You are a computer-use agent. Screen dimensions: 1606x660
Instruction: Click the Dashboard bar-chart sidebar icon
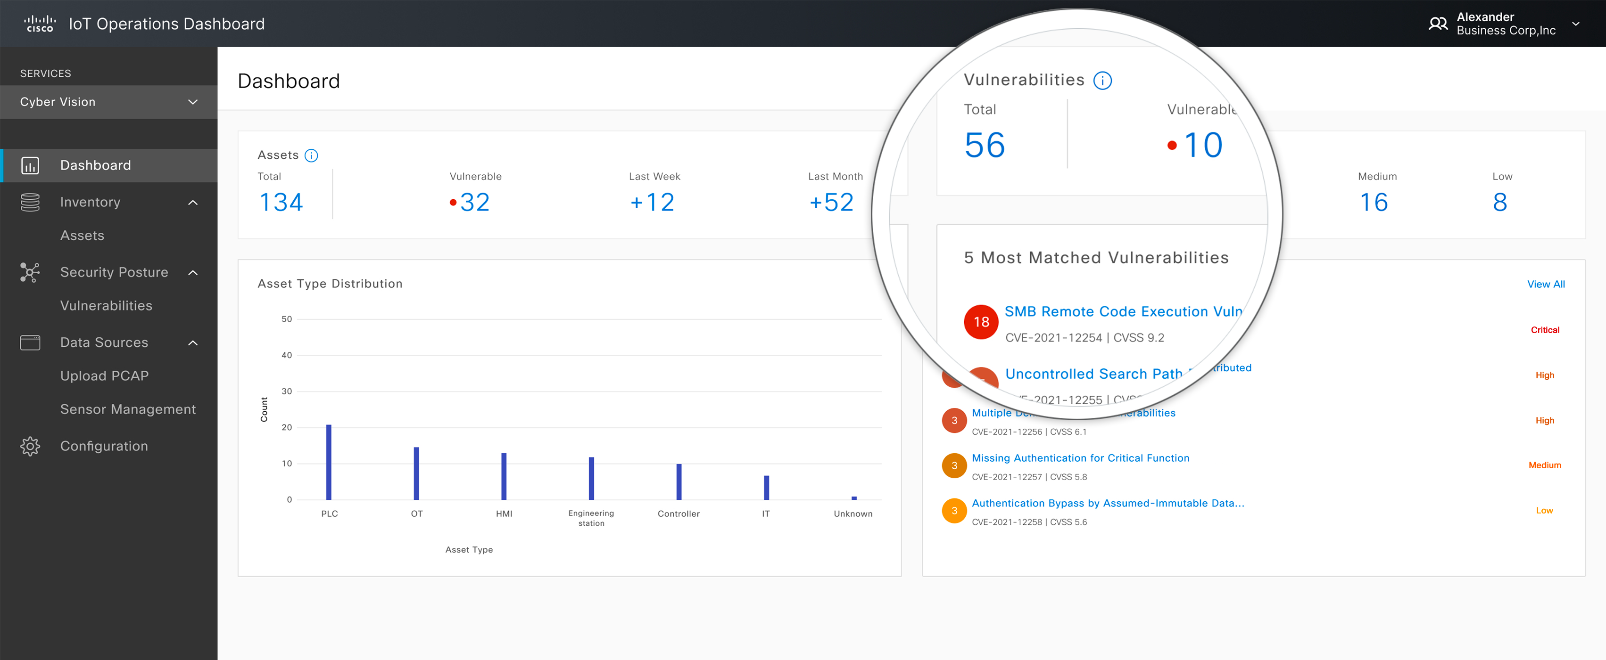click(30, 166)
